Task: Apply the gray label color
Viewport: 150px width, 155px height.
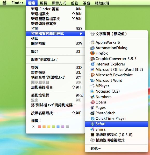Action: 67,127
